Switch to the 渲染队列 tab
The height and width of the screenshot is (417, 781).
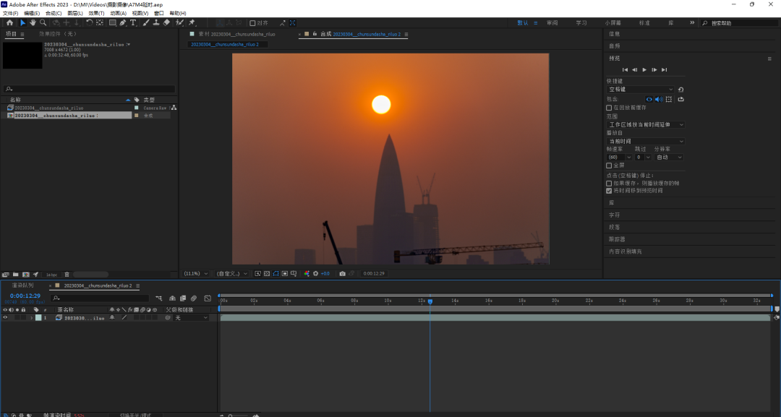pyautogui.click(x=22, y=285)
